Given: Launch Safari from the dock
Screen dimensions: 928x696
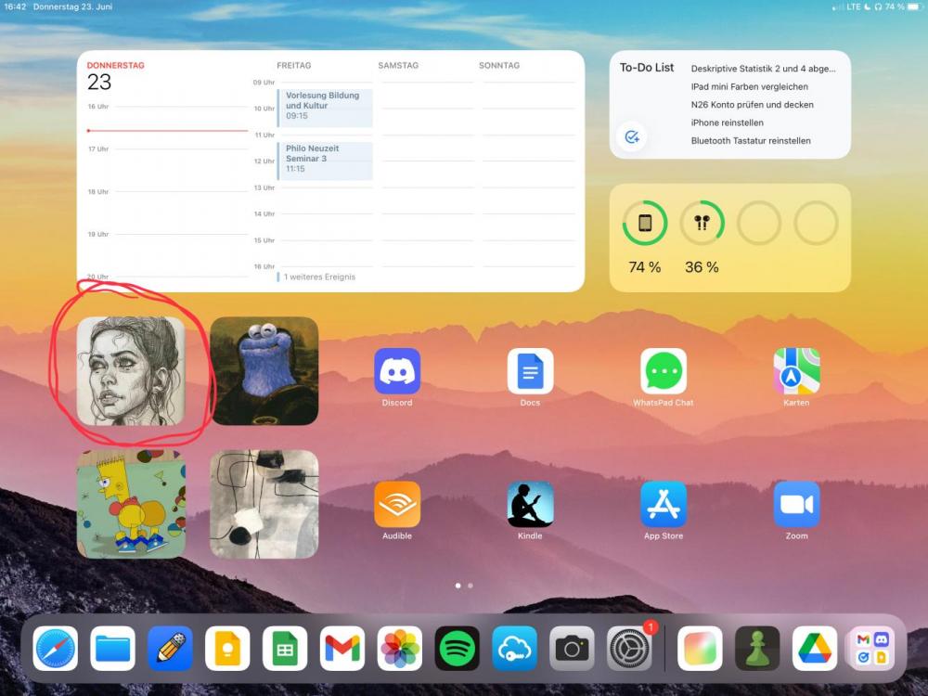Looking at the screenshot, I should pos(56,649).
